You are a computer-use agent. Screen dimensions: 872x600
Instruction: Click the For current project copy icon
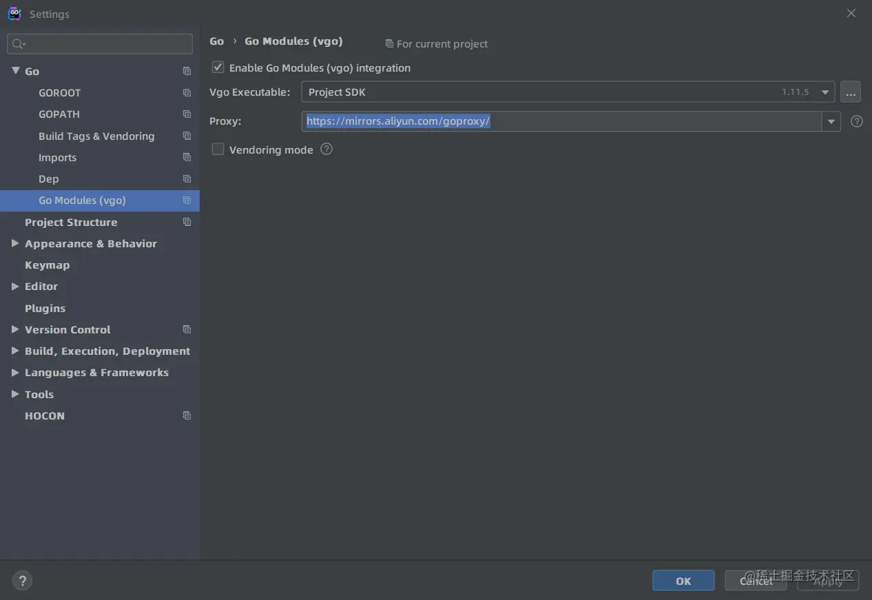coord(389,43)
